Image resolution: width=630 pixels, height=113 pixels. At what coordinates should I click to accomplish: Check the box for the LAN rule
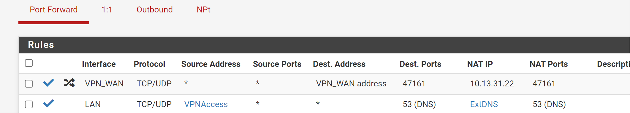click(x=29, y=104)
